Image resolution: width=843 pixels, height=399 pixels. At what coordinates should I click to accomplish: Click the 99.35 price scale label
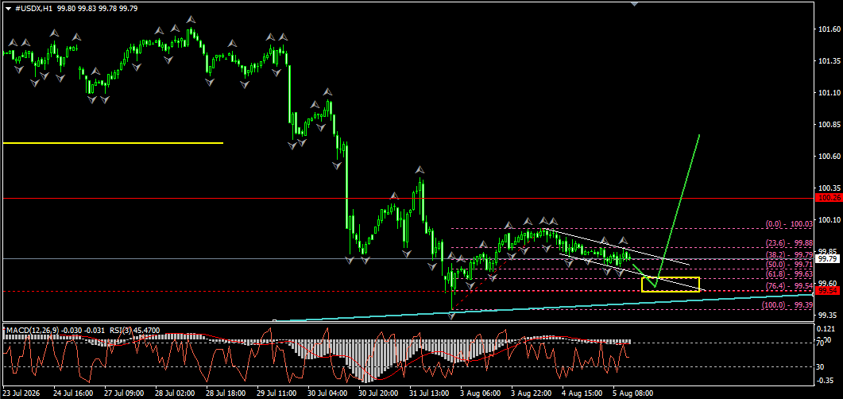click(x=826, y=315)
